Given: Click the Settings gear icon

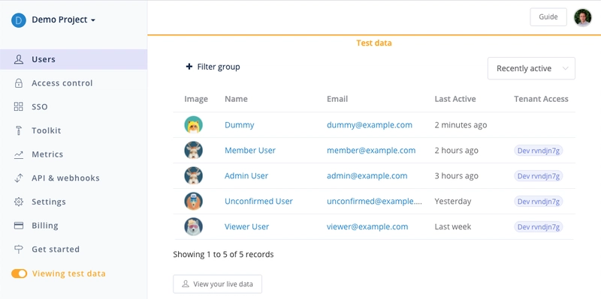Looking at the screenshot, I should point(18,202).
